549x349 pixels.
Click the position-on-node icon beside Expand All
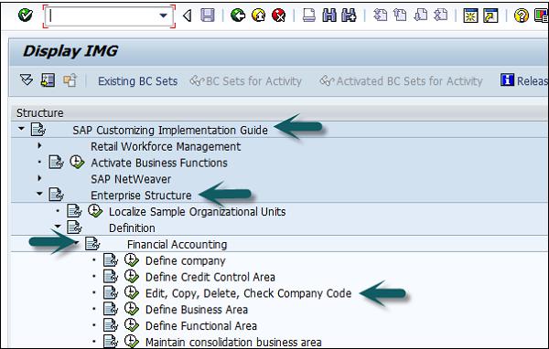48,80
